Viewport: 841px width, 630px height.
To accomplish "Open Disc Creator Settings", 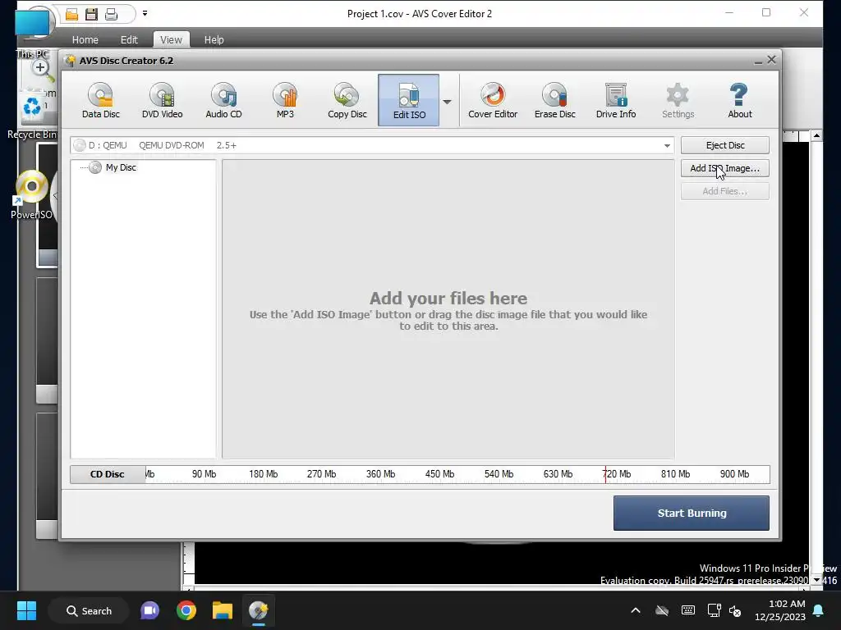I will pyautogui.click(x=678, y=100).
